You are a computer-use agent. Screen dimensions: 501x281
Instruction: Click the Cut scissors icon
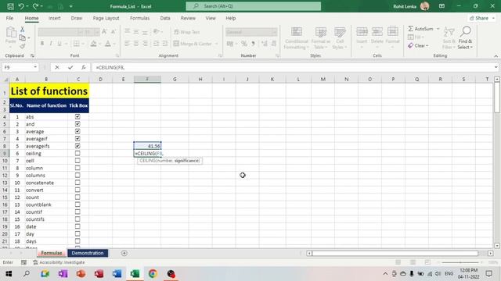23,30
